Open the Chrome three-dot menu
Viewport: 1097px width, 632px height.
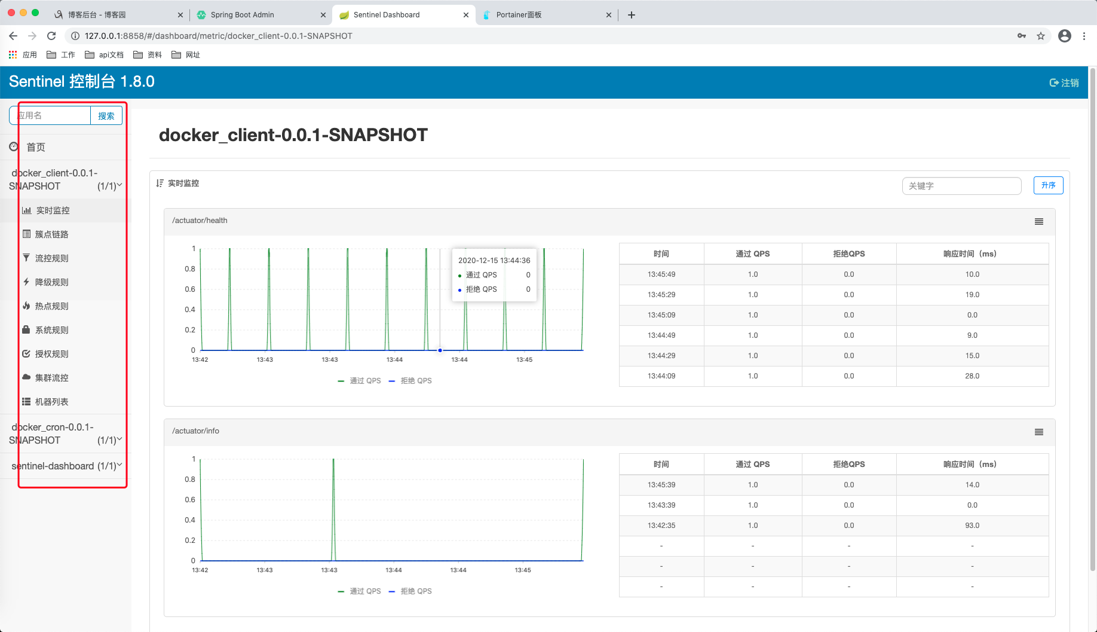(x=1084, y=36)
